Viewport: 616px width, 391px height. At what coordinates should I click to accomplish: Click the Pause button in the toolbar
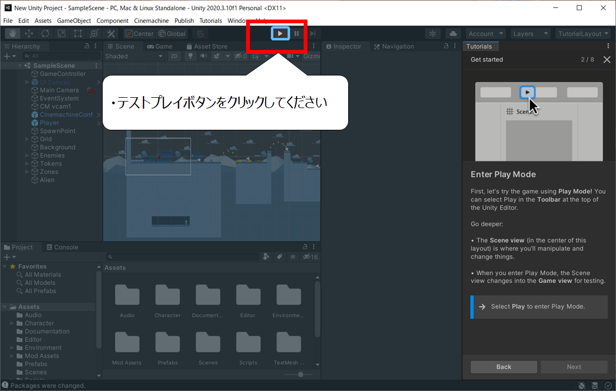[x=297, y=34]
